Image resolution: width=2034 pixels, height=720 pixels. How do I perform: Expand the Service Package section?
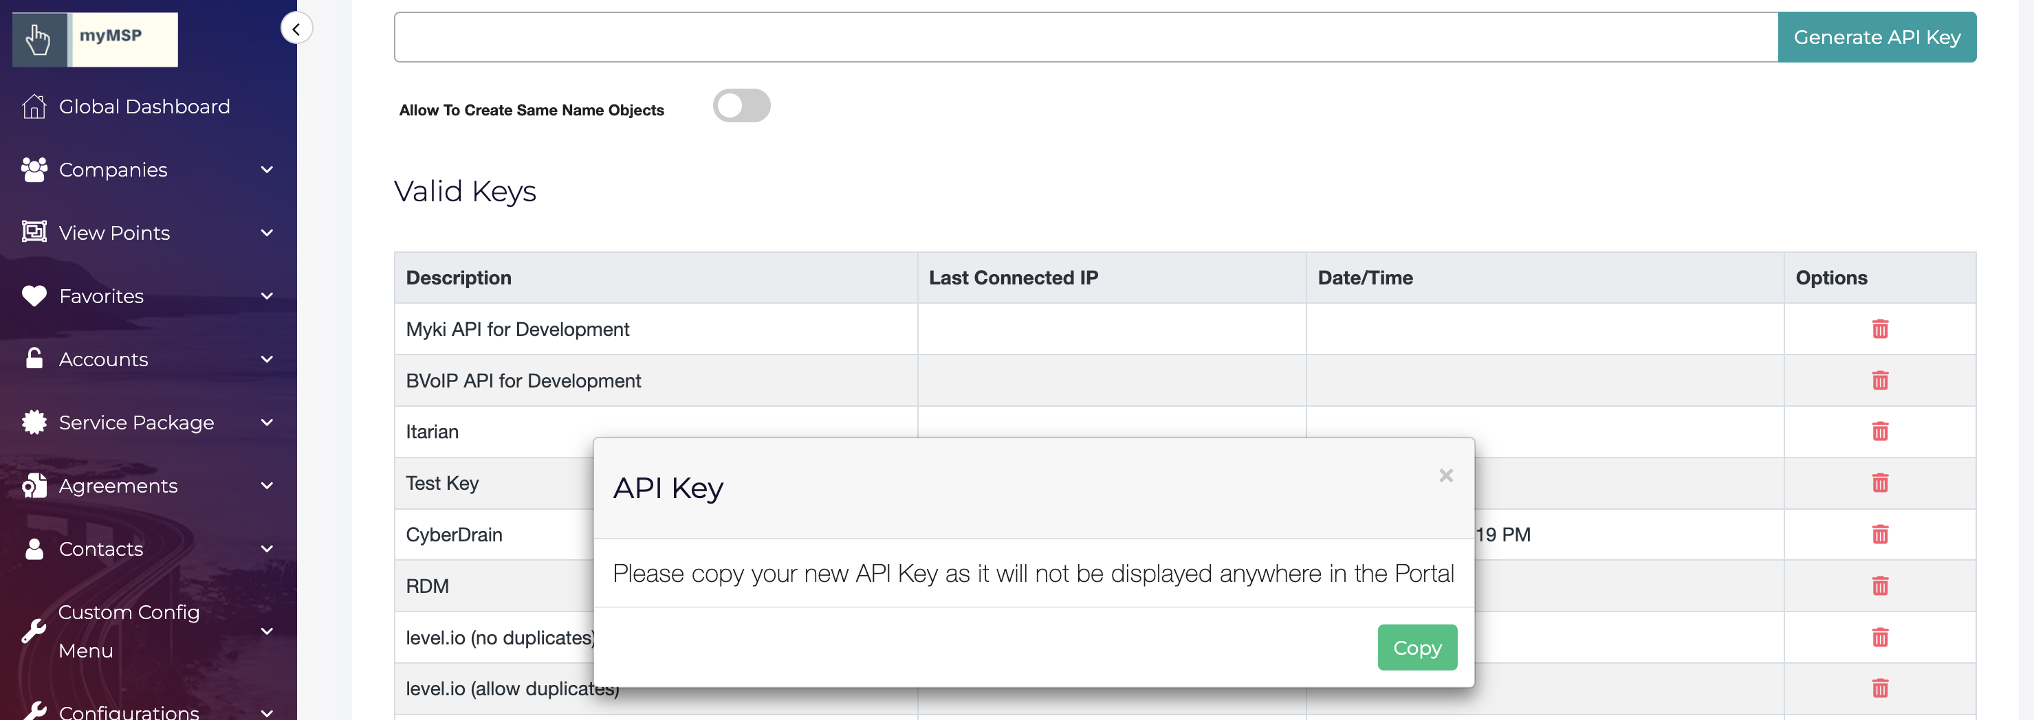(267, 423)
